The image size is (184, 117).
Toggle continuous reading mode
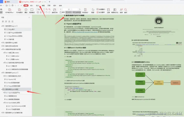(x=77, y=12)
